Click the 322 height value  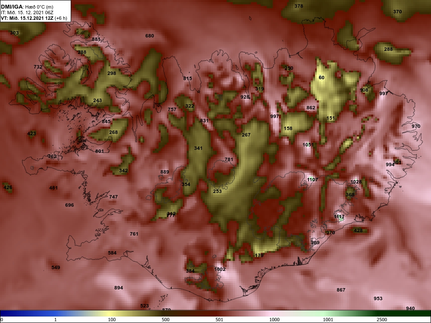(190, 106)
